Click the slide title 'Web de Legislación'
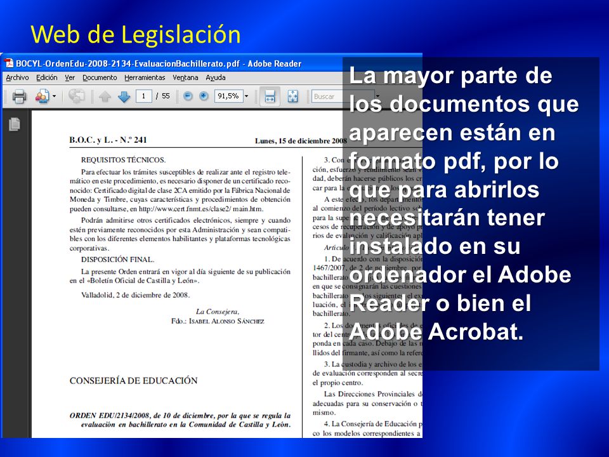609x457 pixels. 136,34
